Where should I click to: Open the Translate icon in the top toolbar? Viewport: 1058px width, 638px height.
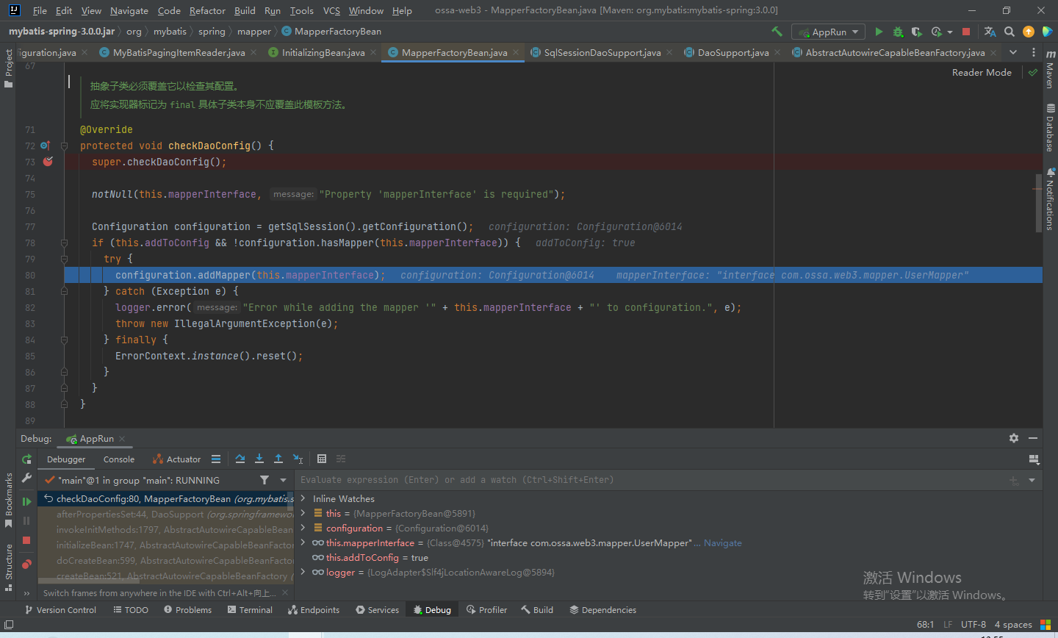(x=990, y=32)
